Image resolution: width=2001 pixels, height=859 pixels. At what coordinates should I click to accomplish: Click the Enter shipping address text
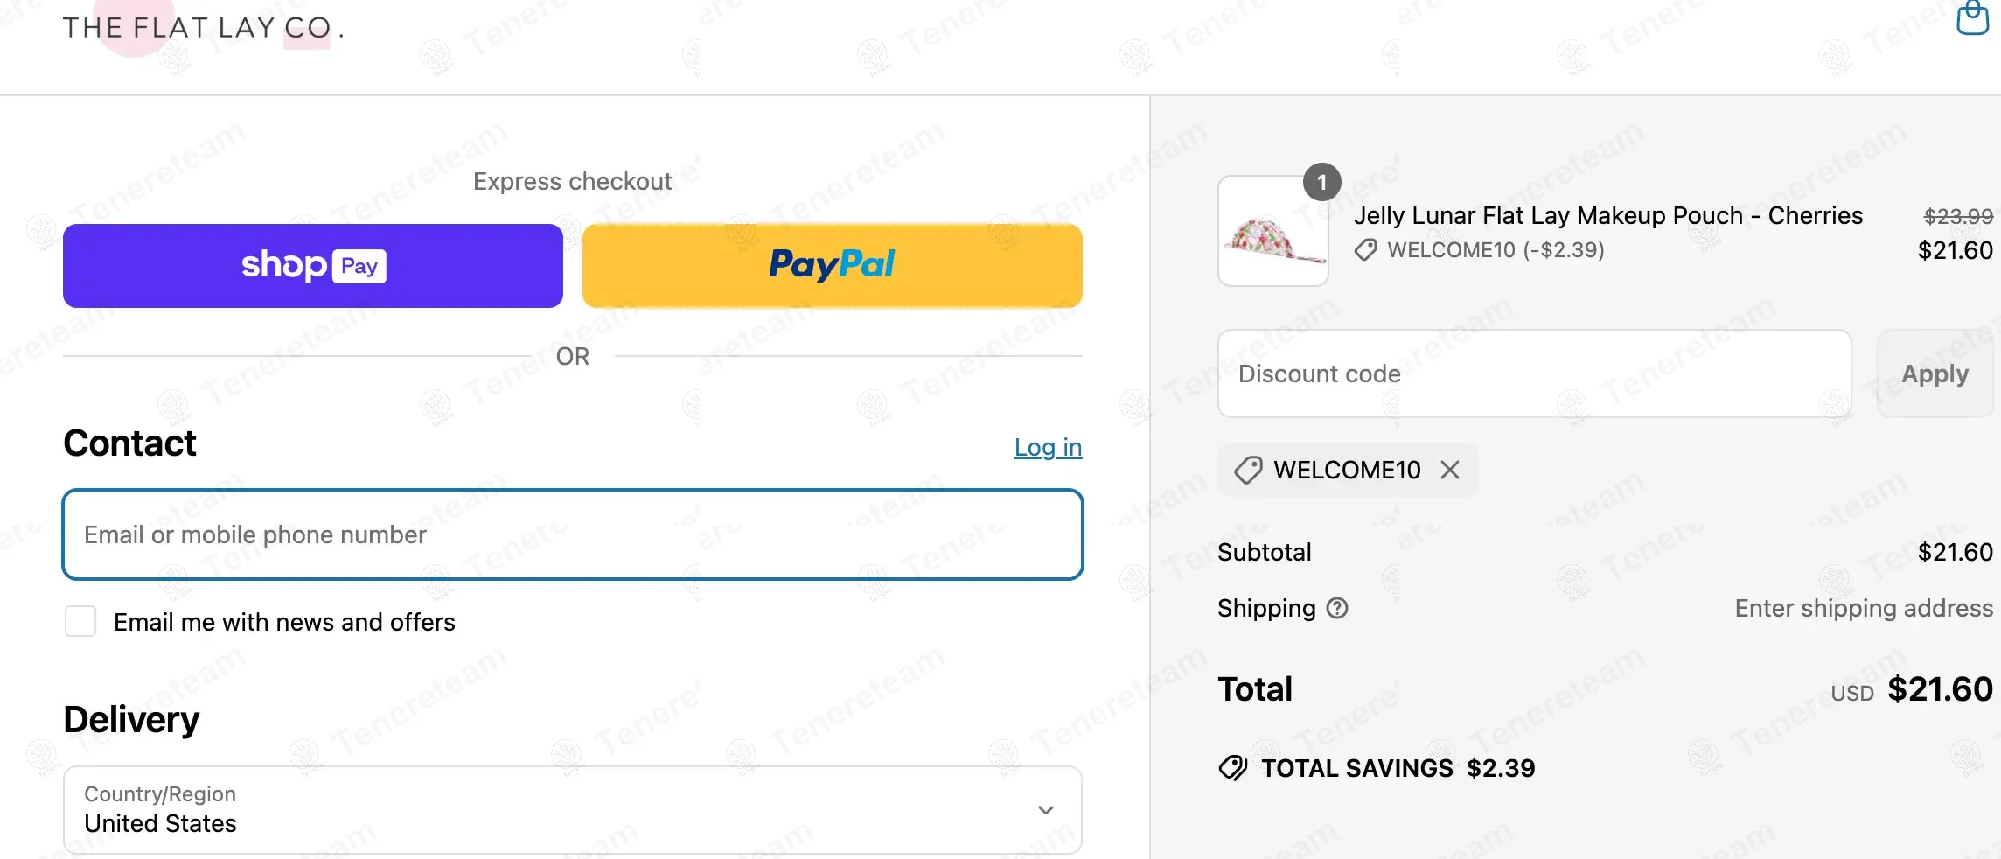coord(1863,608)
